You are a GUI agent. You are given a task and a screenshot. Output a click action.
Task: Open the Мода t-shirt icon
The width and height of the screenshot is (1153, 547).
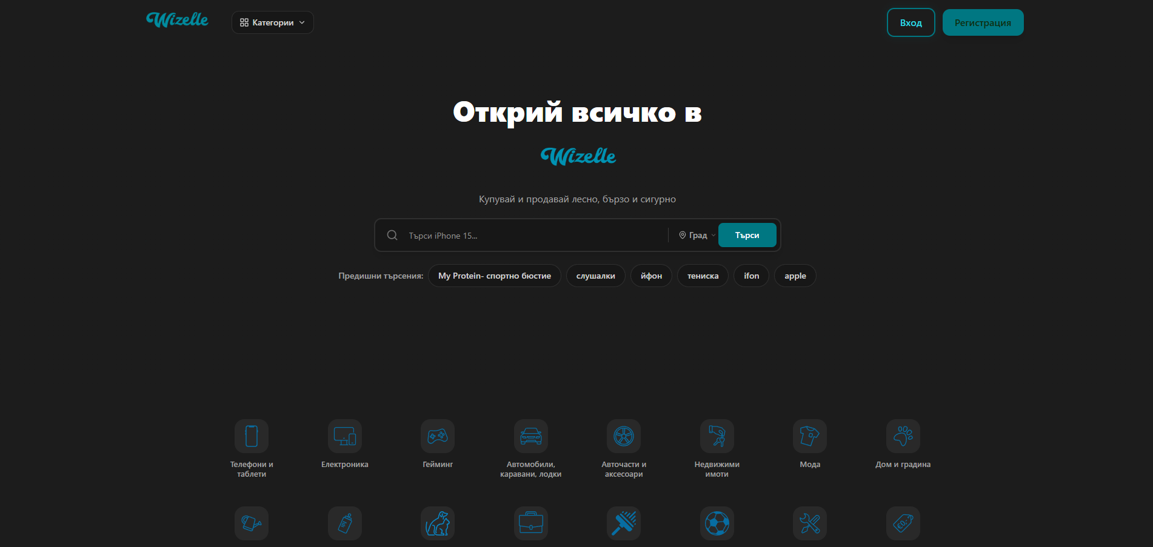tap(810, 436)
